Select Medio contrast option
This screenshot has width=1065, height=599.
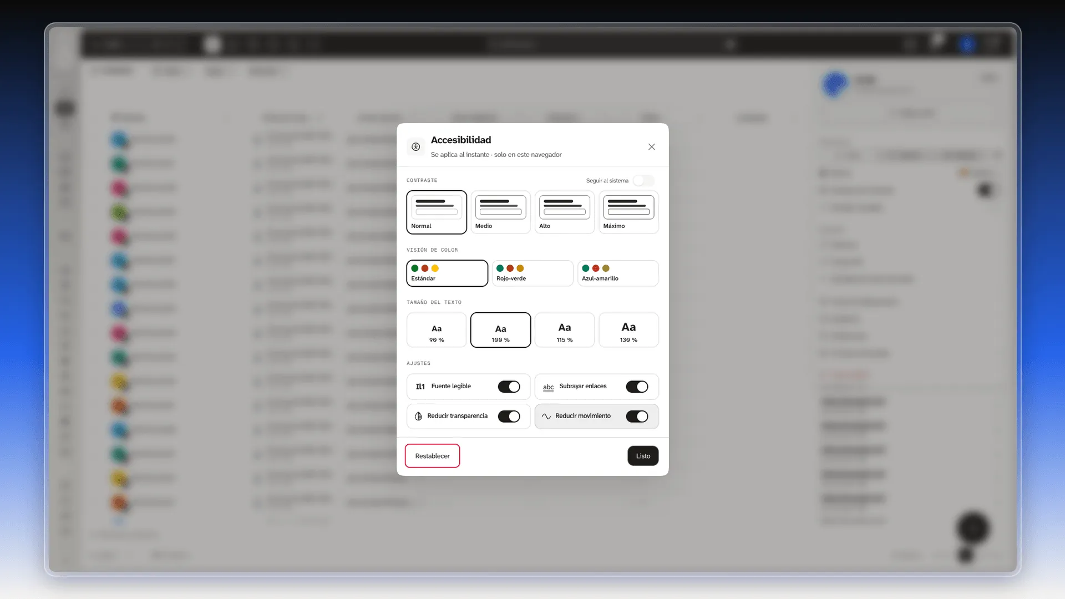[x=500, y=212]
